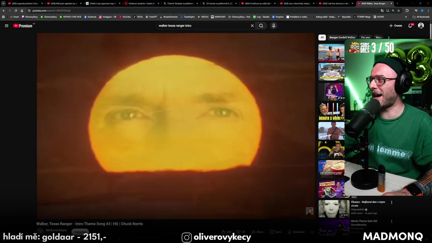Image resolution: width=432 pixels, height=243 pixels.
Task: Select the All filter chip
Action: (x=322, y=37)
